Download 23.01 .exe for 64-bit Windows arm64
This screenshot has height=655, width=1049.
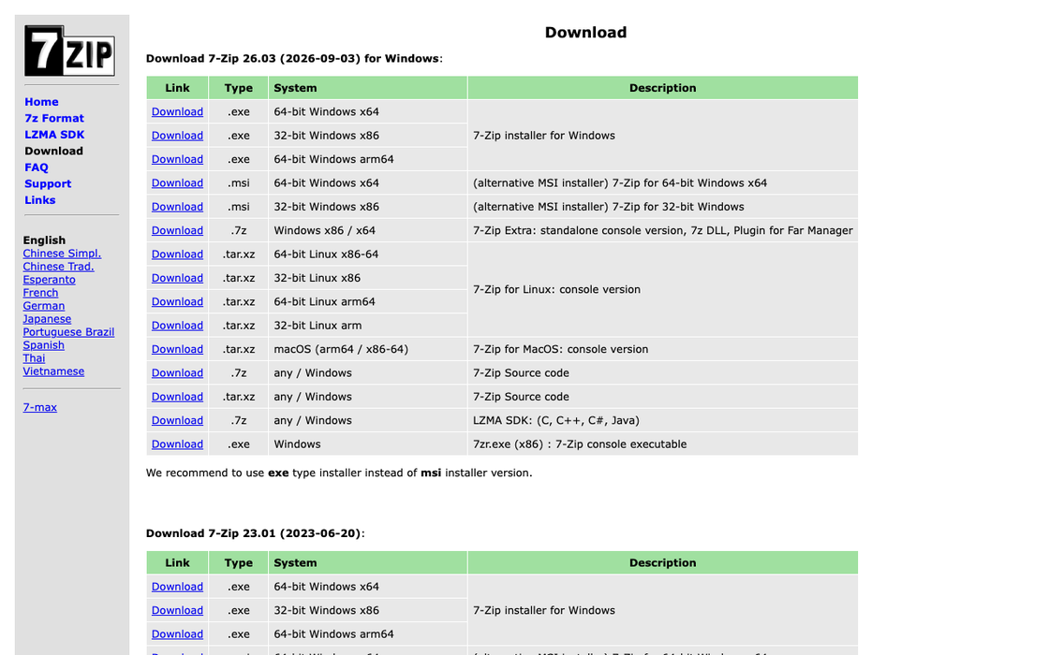click(x=177, y=633)
